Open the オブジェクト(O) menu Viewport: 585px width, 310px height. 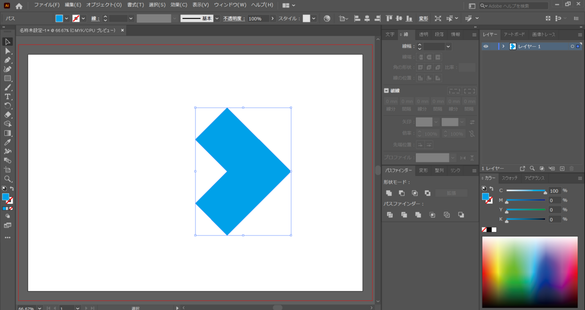coord(104,5)
